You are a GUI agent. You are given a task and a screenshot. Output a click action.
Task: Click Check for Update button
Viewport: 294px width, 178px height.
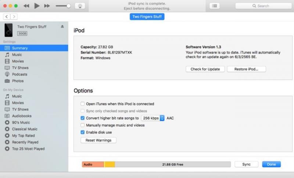[x=205, y=69]
